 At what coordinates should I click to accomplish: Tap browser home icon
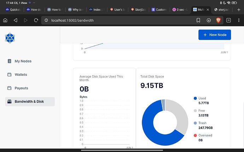click(5, 20)
